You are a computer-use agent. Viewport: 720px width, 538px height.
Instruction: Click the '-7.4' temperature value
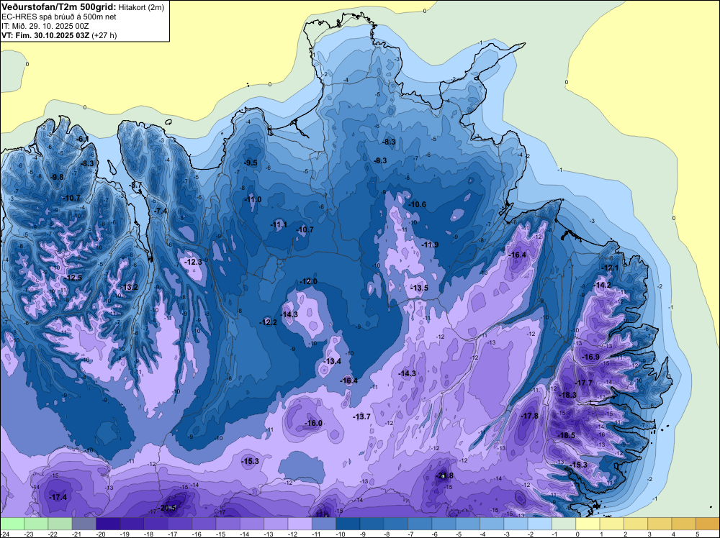(161, 211)
